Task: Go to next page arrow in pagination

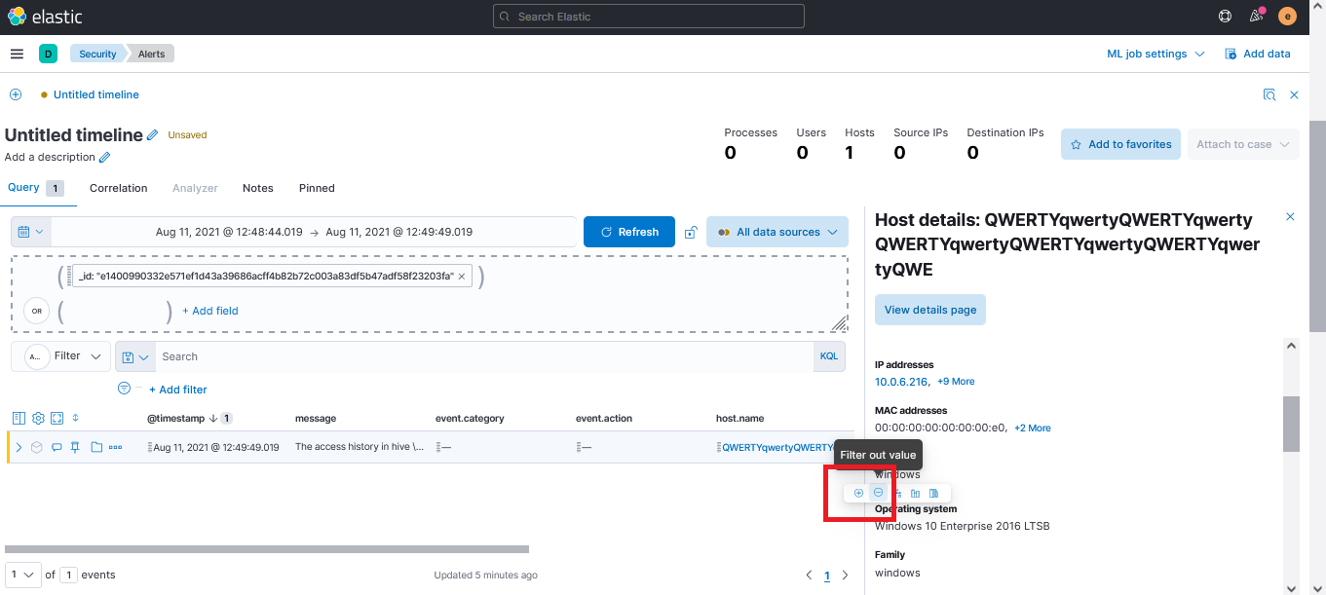Action: [x=845, y=576]
